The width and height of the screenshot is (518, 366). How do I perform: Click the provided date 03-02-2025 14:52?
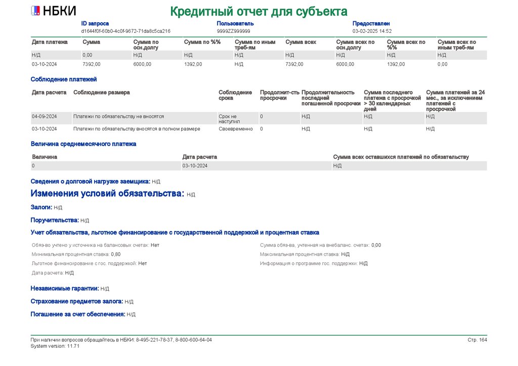point(372,31)
